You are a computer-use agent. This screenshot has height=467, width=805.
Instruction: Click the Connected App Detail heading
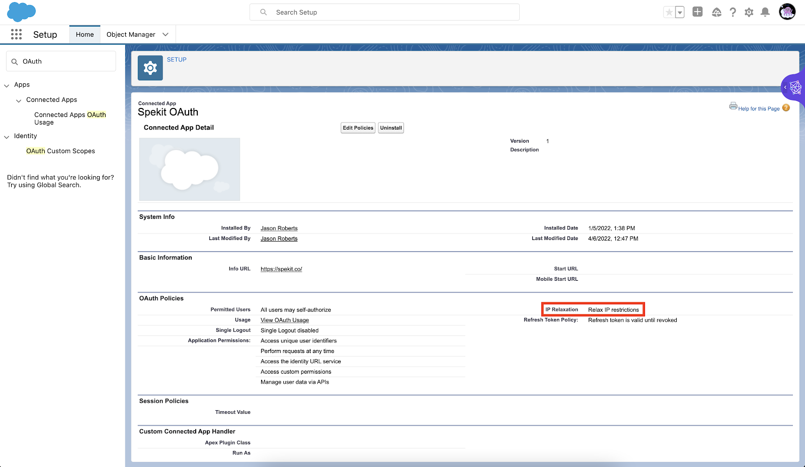(x=179, y=128)
